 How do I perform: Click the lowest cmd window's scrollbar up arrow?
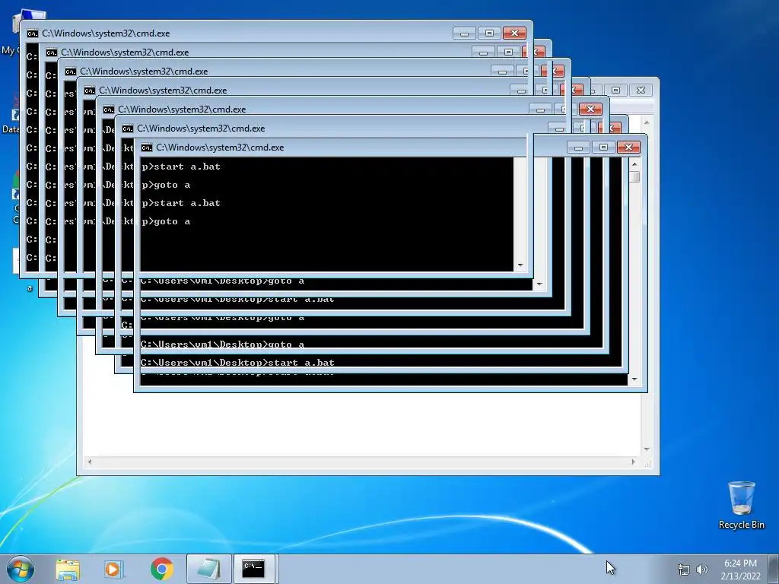click(x=634, y=164)
